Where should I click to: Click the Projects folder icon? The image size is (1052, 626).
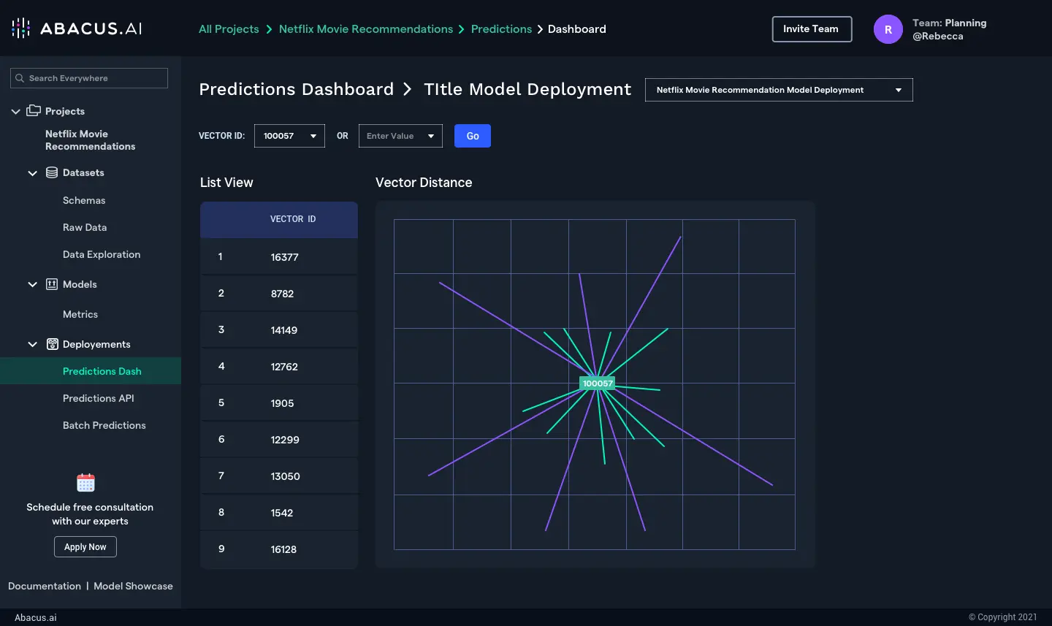click(x=34, y=111)
